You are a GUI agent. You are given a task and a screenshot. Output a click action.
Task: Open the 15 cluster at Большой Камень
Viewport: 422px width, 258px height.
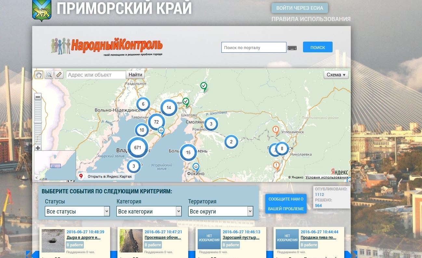click(x=188, y=152)
